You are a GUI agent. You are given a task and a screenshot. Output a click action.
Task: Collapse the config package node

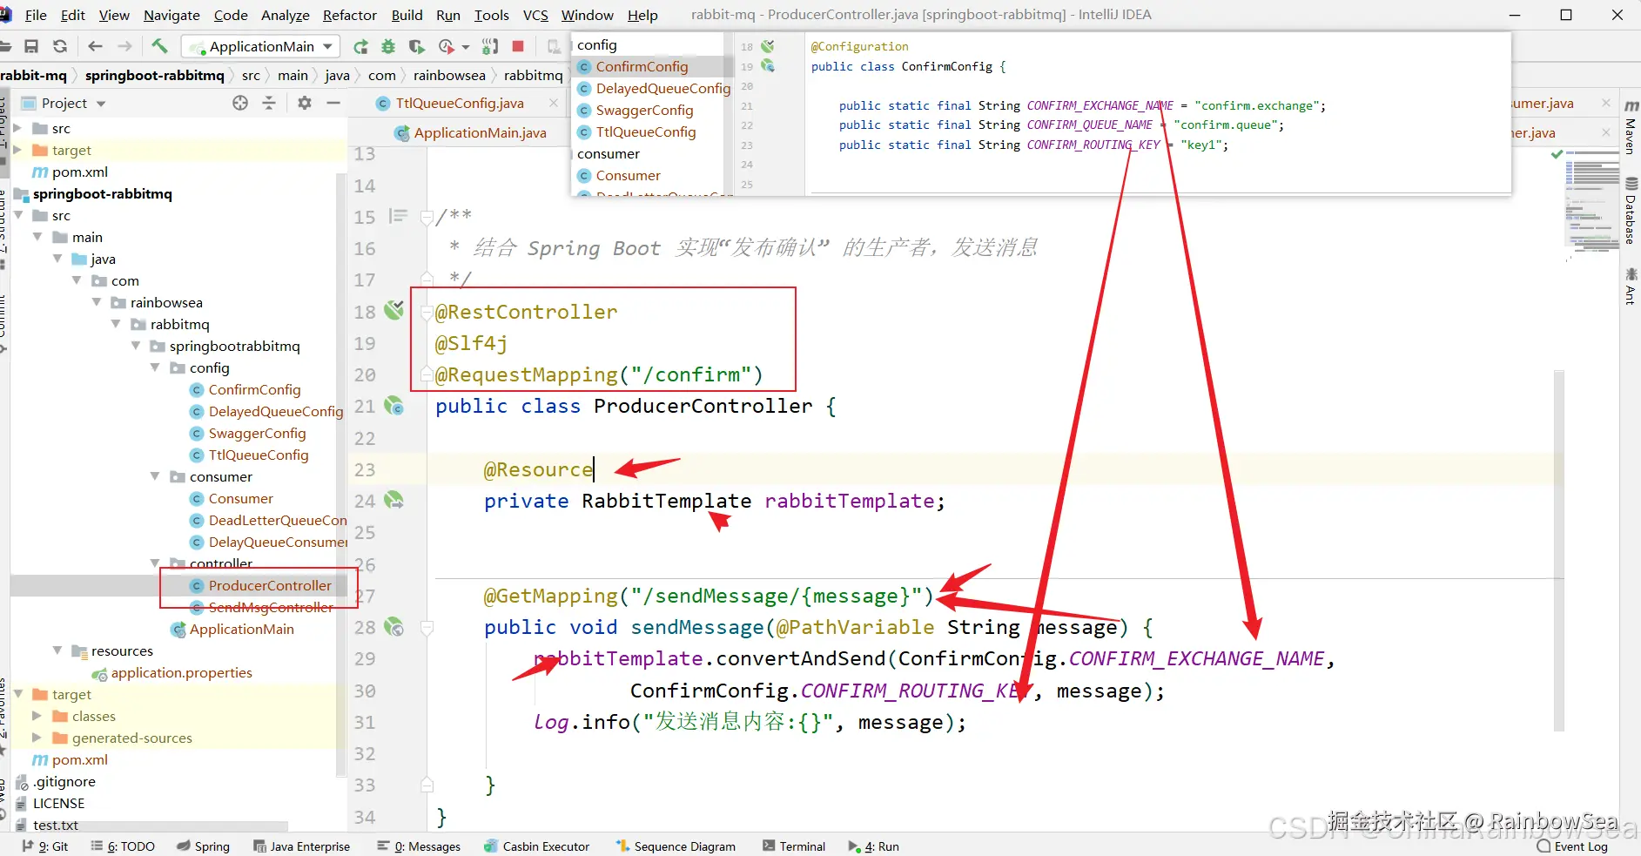click(155, 367)
